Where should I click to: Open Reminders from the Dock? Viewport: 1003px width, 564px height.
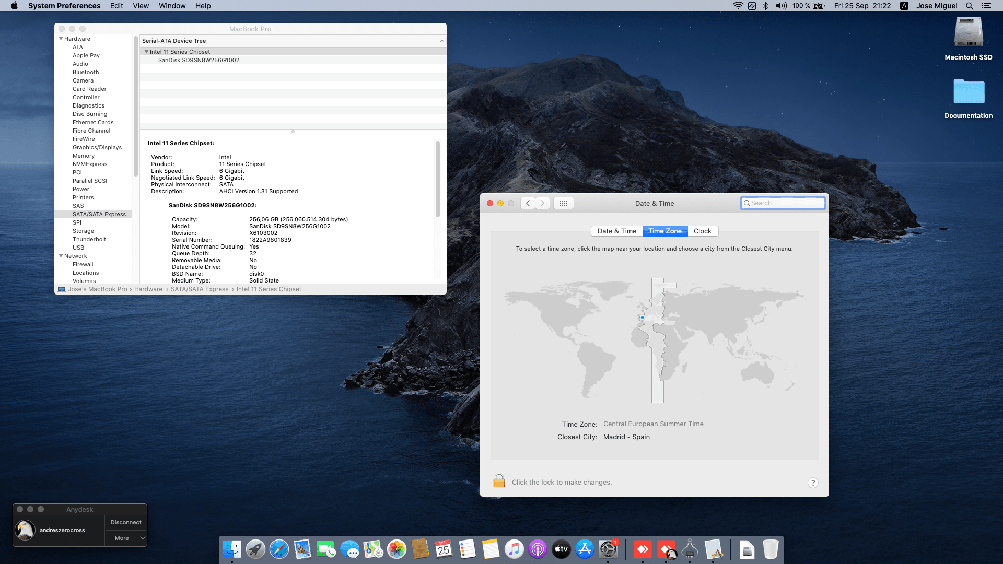click(467, 549)
